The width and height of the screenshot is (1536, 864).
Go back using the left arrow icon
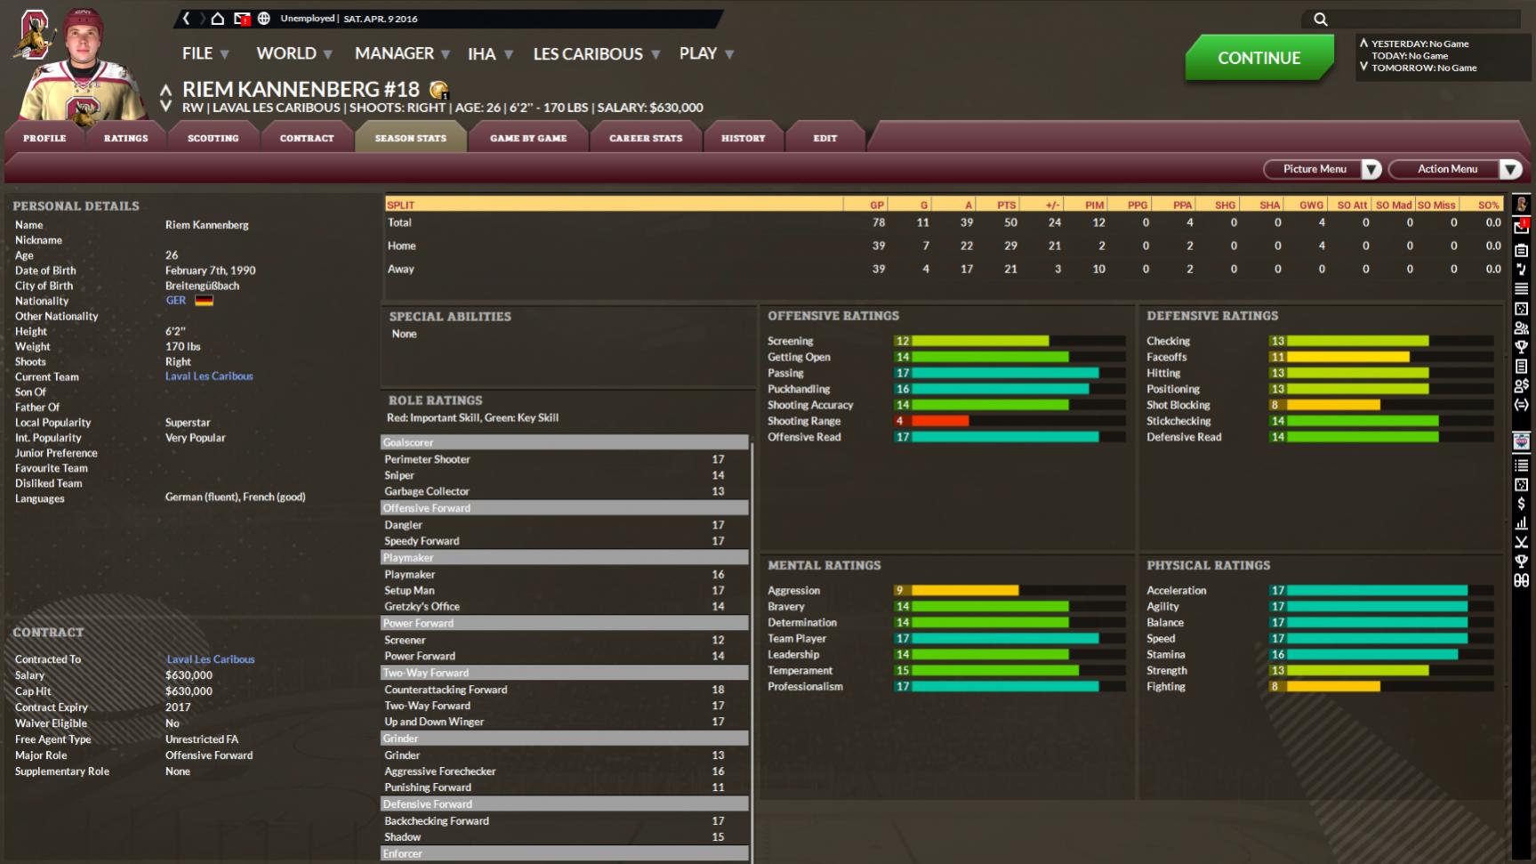[186, 19]
